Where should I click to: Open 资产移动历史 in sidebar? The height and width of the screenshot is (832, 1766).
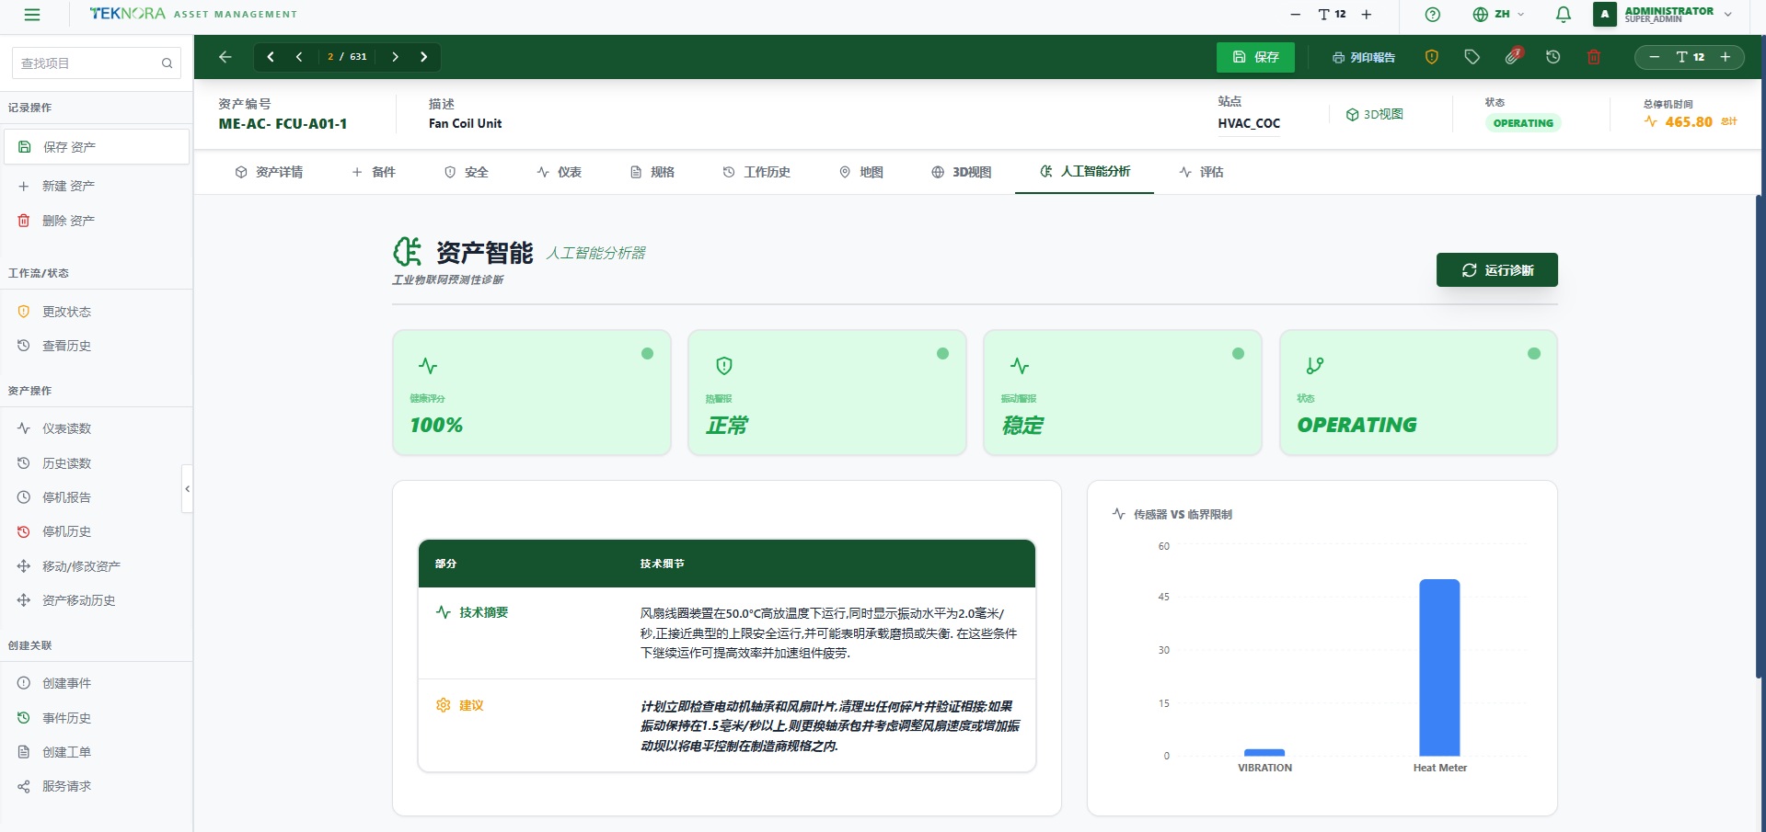tap(96, 600)
